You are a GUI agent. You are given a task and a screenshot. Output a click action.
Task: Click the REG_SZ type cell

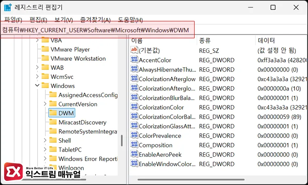pyautogui.click(x=209, y=51)
